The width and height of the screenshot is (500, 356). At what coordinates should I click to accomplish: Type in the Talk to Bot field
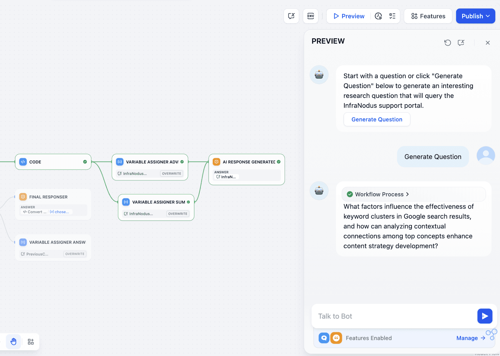pyautogui.click(x=394, y=316)
